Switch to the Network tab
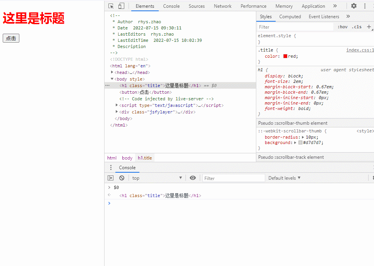 [223, 6]
